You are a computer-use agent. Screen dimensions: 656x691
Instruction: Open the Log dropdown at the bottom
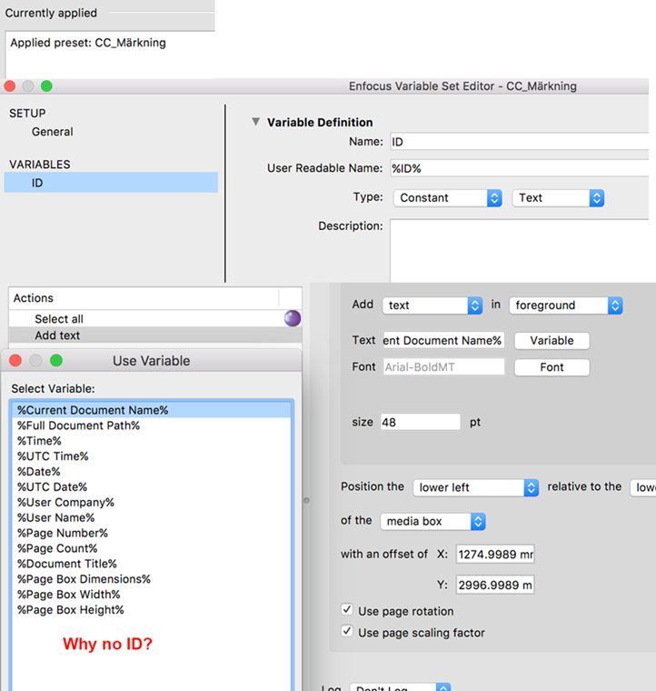[x=400, y=687]
